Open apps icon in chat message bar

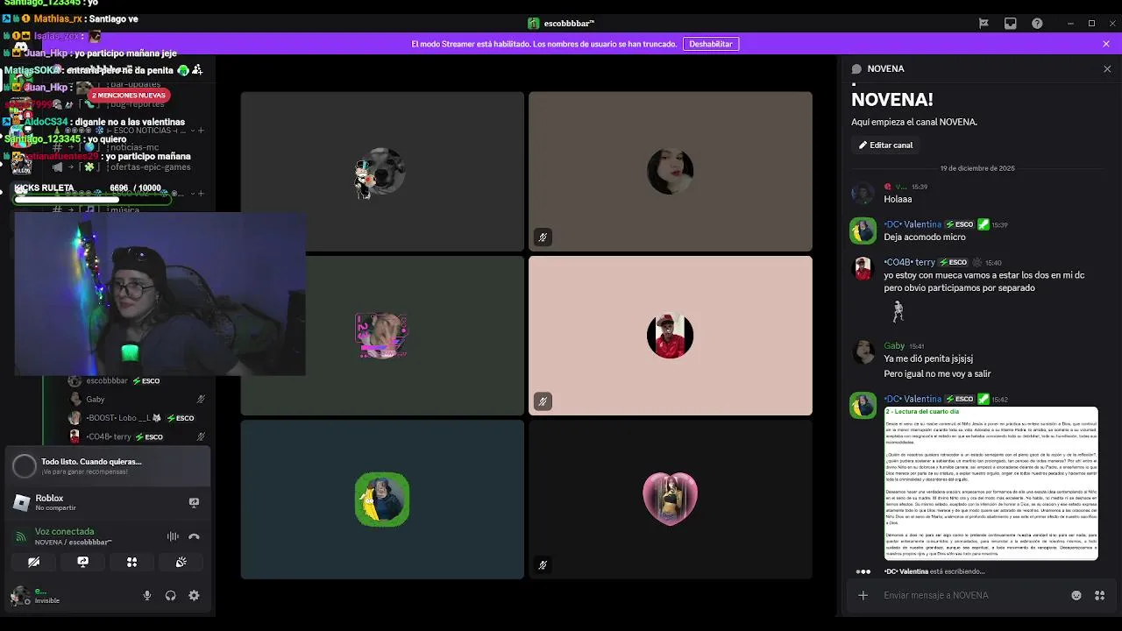1099,595
